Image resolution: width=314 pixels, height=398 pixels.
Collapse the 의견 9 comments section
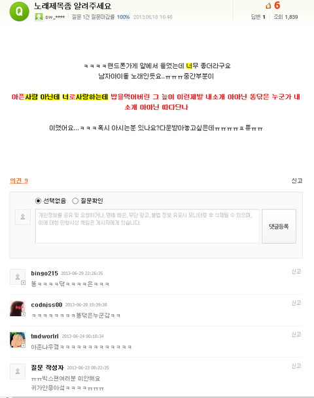[19, 181]
